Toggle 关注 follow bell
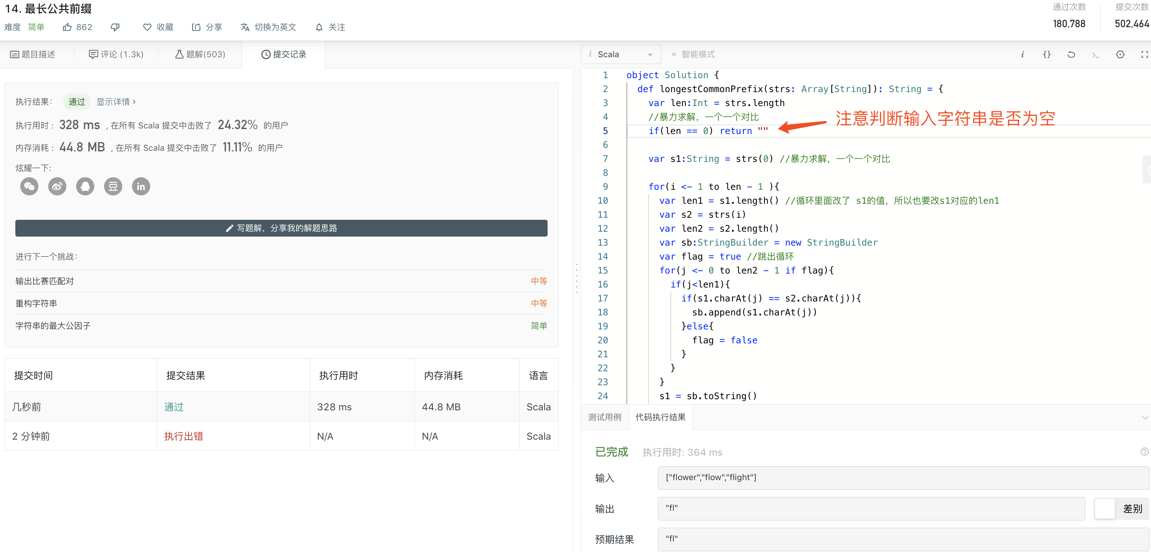This screenshot has width=1151, height=552. point(330,27)
